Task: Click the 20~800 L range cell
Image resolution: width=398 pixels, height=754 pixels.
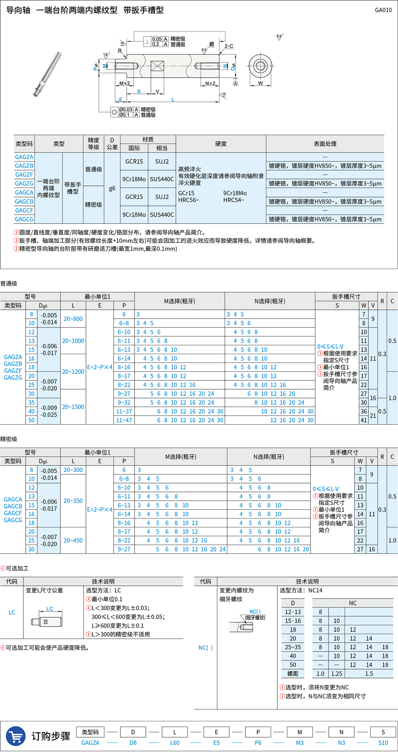Action: 73,319
